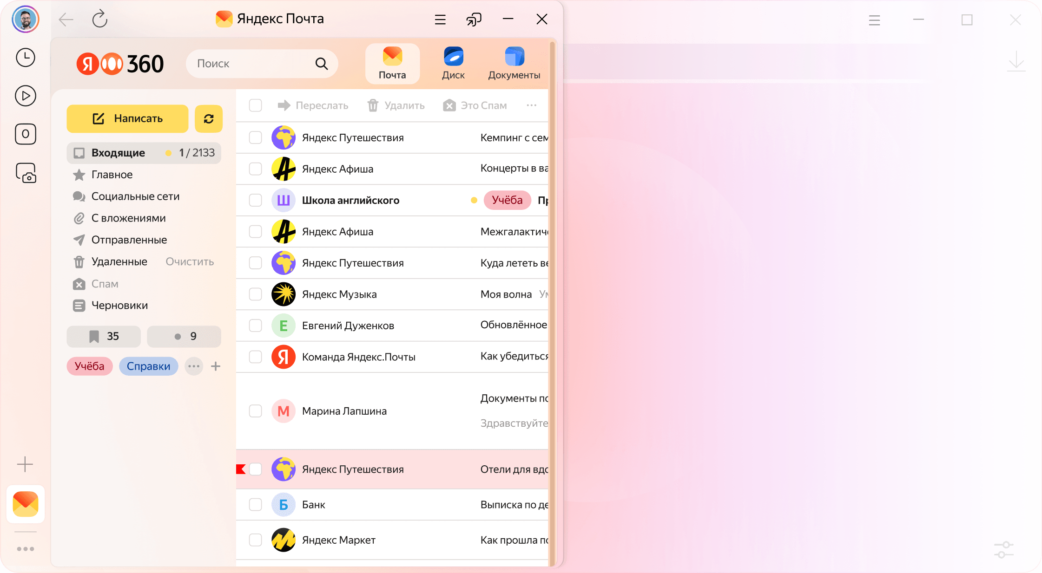Add a new sidebar app with plus
Image resolution: width=1042 pixels, height=573 pixels.
coord(25,464)
